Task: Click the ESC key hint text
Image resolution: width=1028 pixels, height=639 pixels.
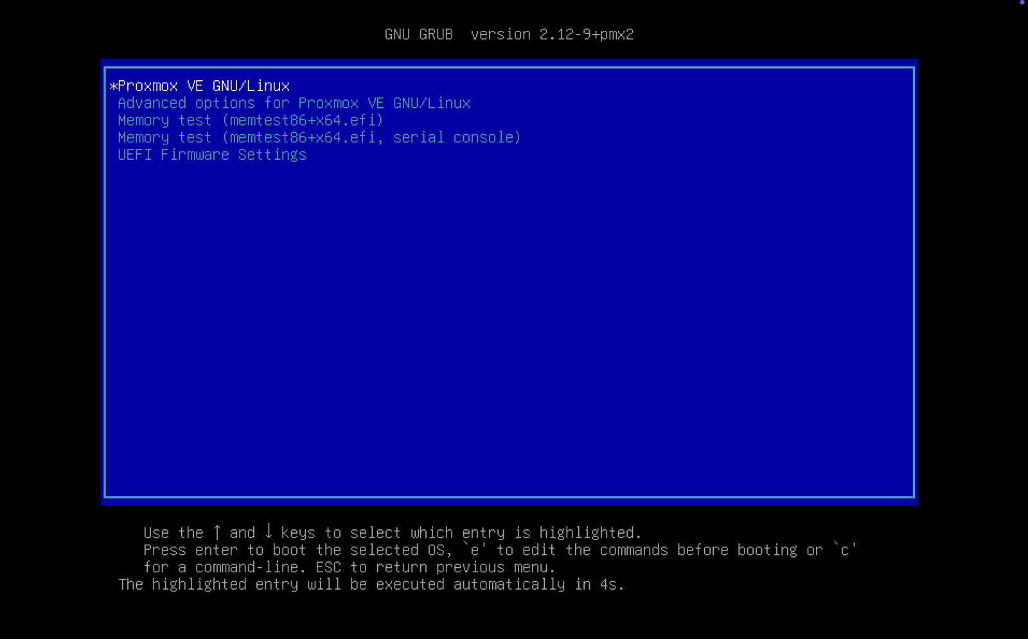Action: pos(328,567)
